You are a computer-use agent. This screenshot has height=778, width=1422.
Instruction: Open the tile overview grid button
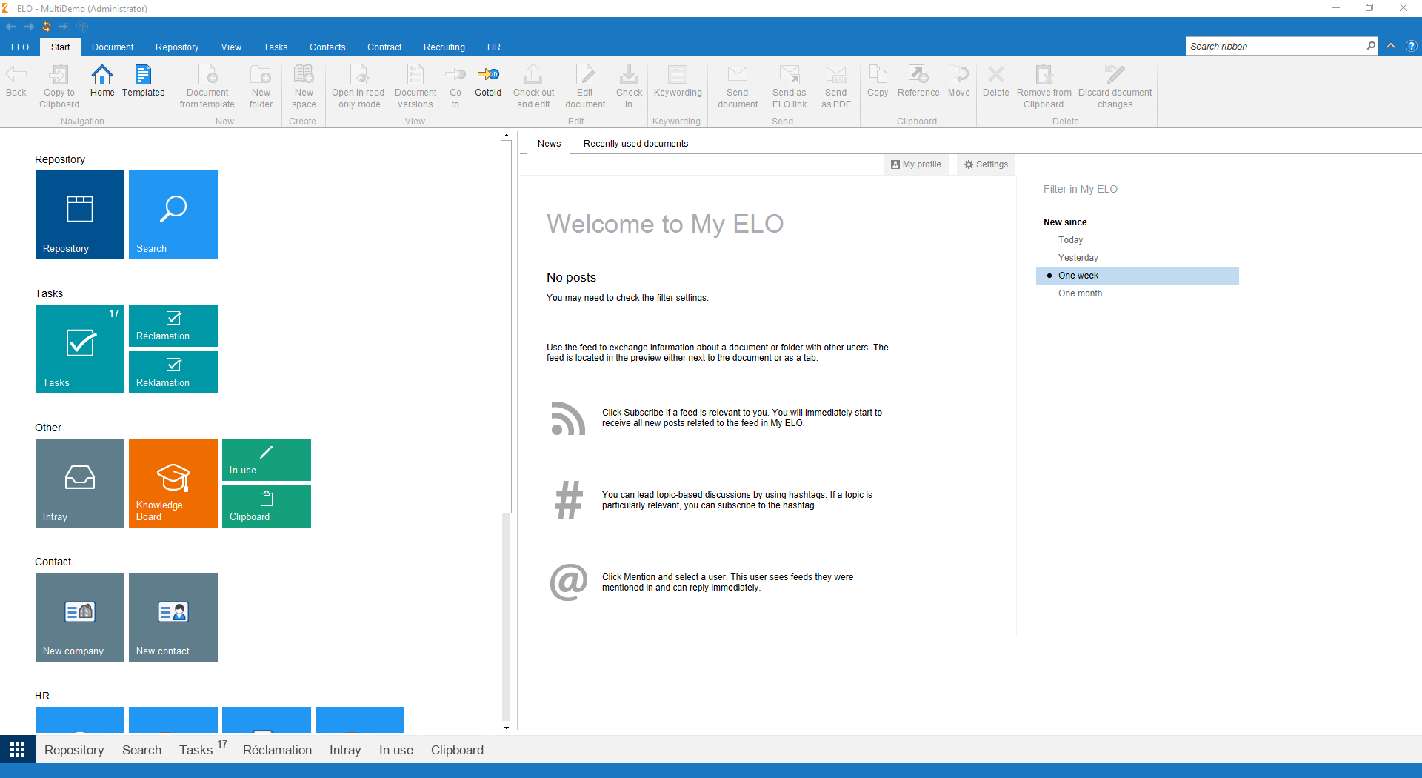18,750
